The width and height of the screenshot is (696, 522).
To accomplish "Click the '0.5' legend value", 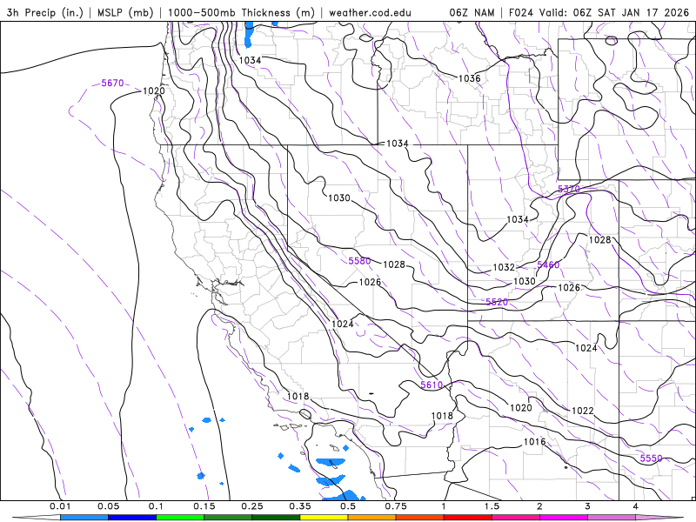I will point(348,506).
